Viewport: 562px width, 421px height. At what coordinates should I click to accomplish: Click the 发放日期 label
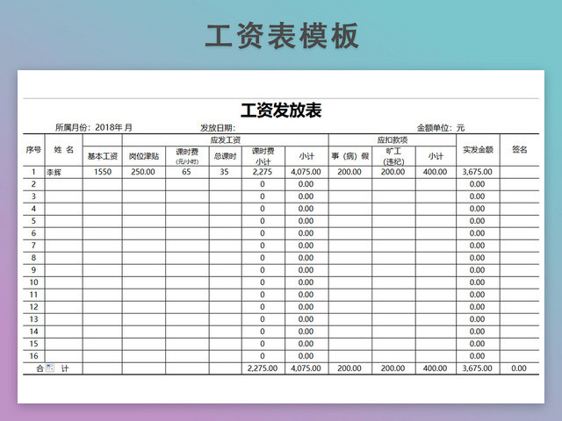point(218,128)
